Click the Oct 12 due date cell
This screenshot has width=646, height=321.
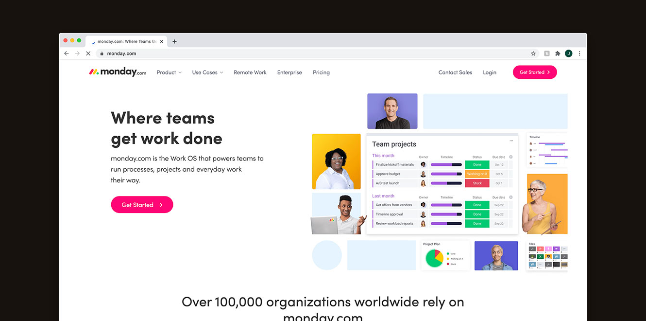(x=499, y=164)
